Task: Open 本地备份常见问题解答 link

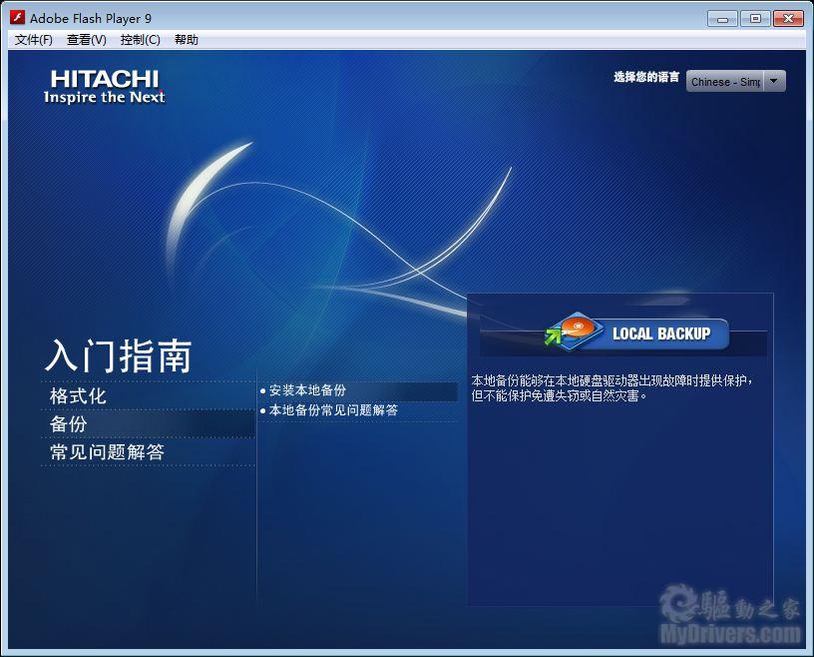Action: click(333, 410)
